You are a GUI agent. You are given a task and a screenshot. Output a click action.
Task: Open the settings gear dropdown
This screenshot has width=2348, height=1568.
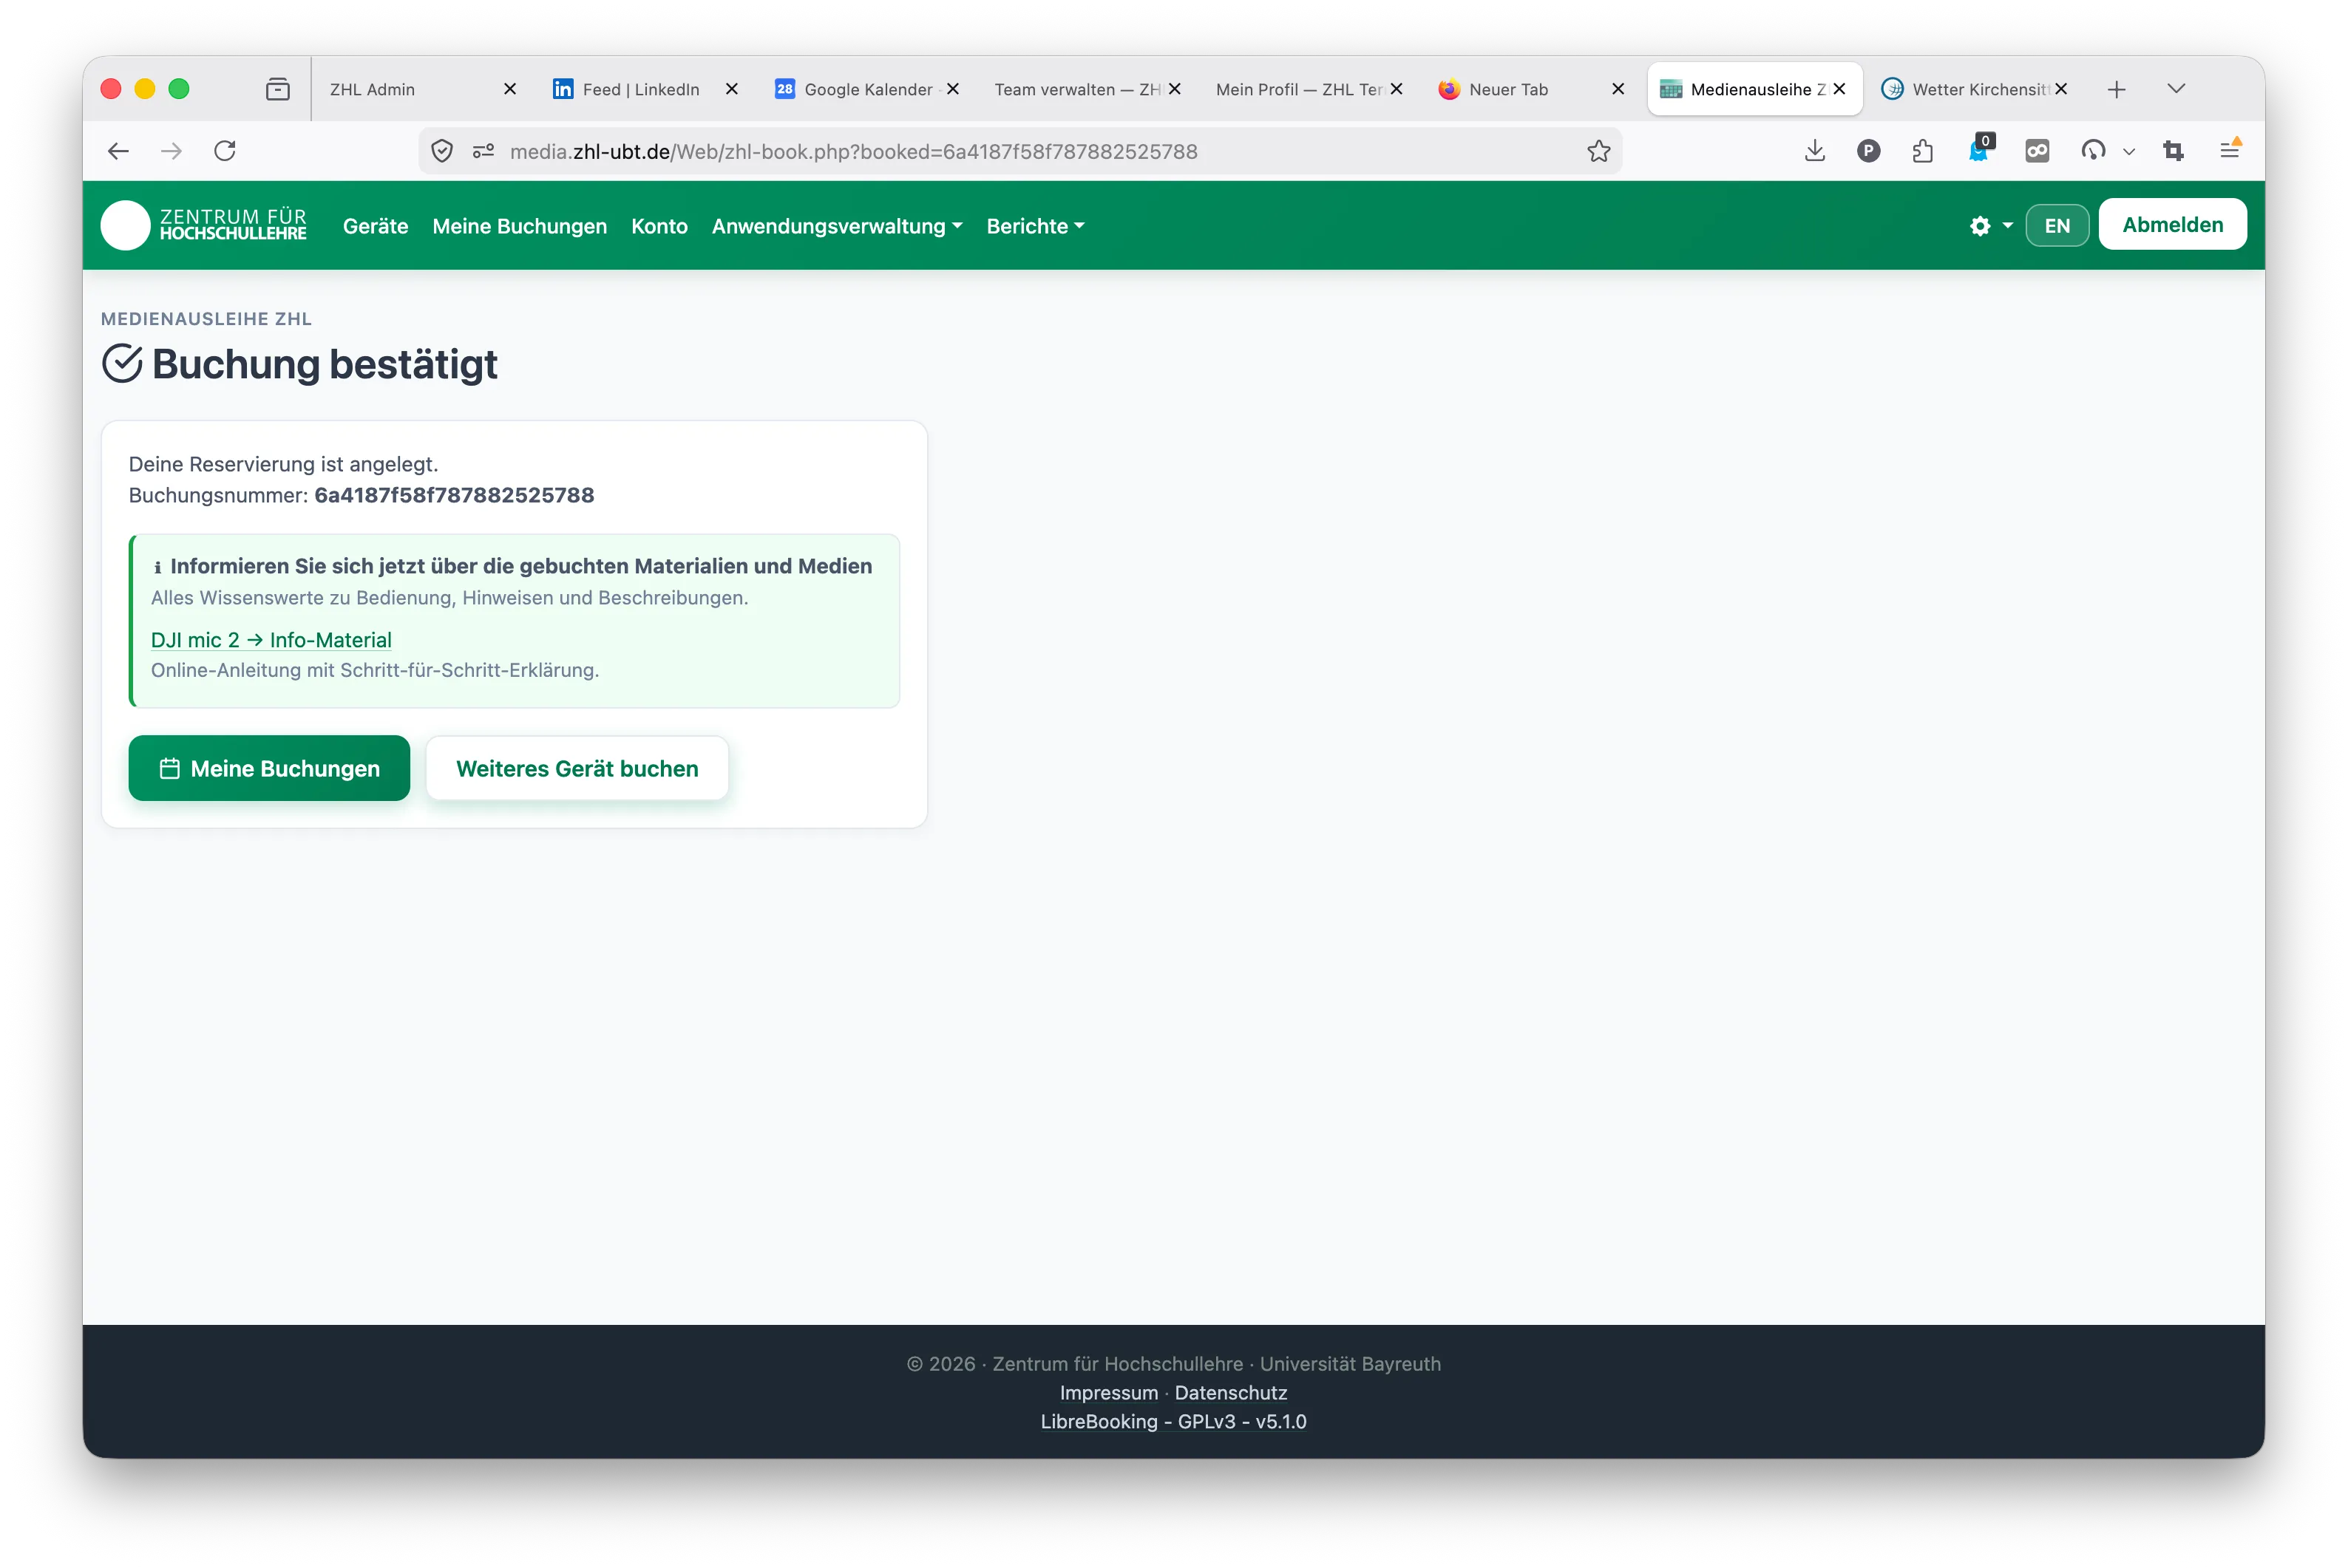coord(1991,226)
